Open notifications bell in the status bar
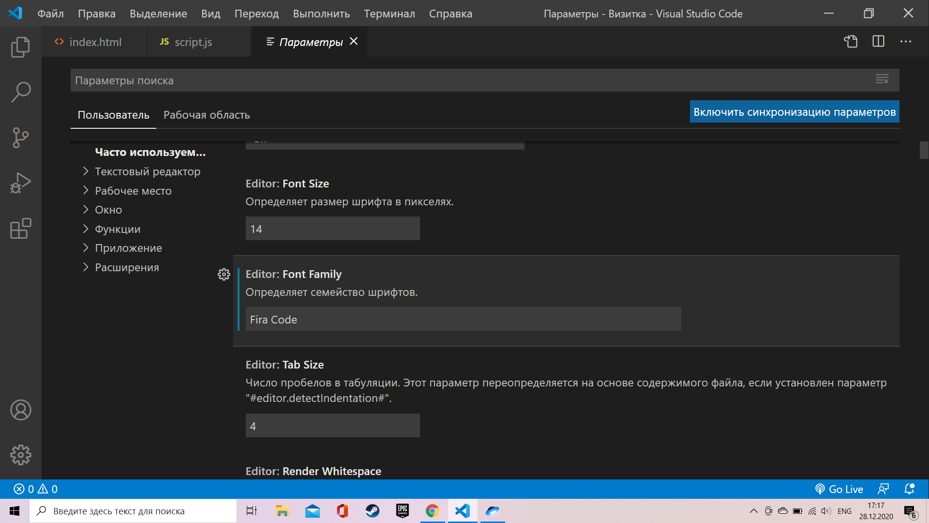The width and height of the screenshot is (929, 523). click(910, 489)
